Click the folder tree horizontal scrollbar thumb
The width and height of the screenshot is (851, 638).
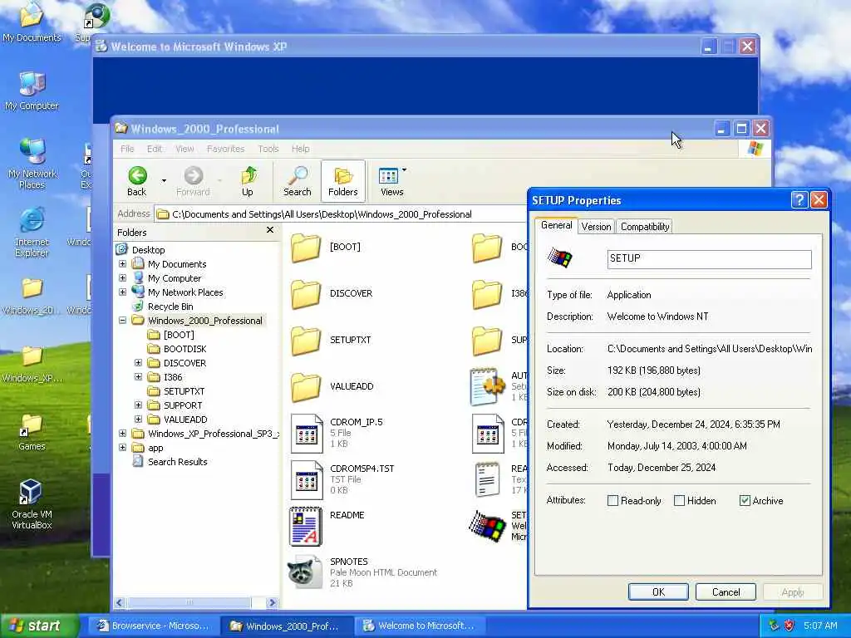(x=189, y=602)
